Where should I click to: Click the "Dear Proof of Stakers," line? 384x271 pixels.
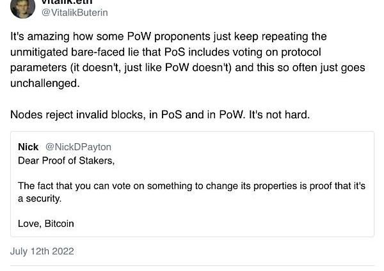pyautogui.click(x=66, y=160)
